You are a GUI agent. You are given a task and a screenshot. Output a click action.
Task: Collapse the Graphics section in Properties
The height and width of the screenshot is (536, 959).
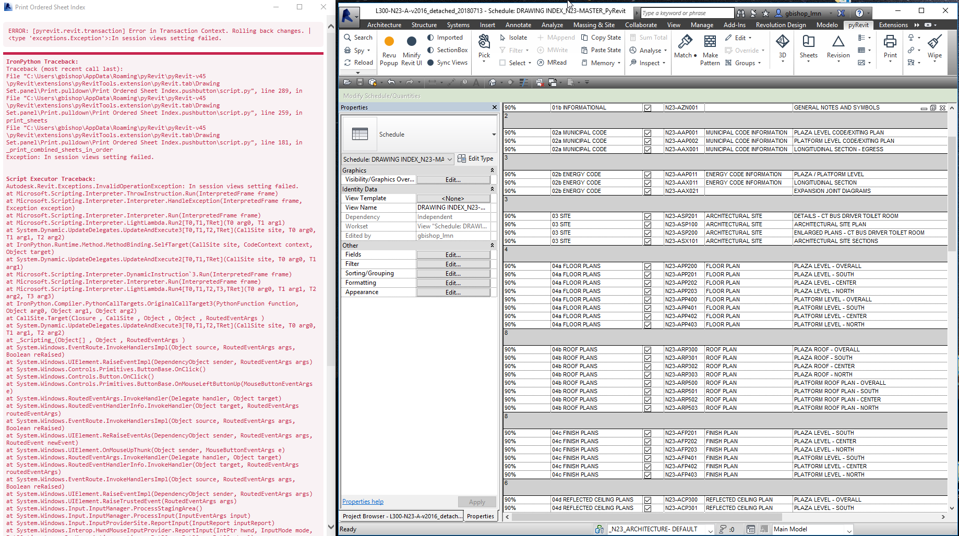coord(491,170)
